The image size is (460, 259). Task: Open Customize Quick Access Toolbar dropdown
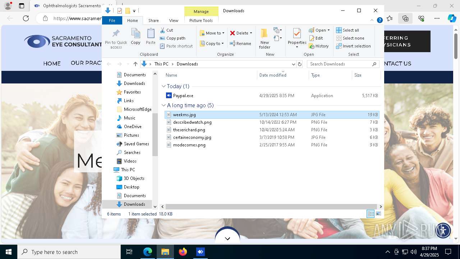pyautogui.click(x=134, y=11)
